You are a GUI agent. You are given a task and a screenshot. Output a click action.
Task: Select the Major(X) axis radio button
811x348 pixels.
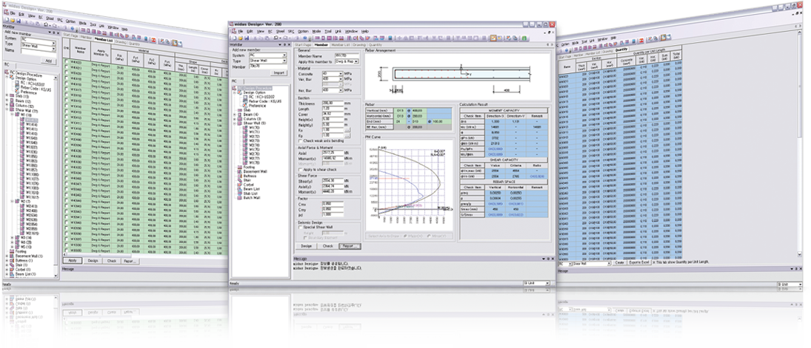405,236
